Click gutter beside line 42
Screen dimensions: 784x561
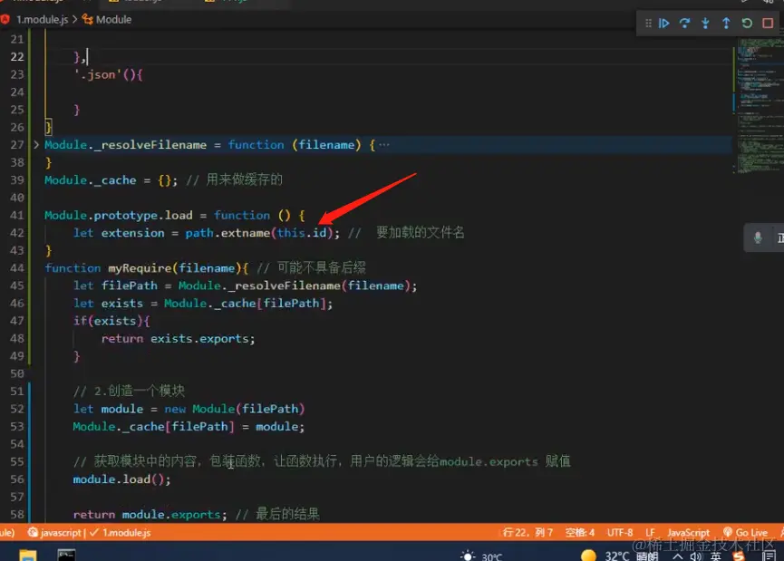(x=17, y=233)
